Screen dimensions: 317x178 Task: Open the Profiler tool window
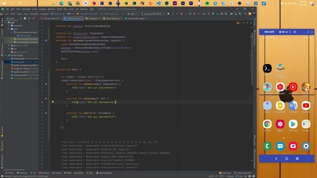pos(79,173)
